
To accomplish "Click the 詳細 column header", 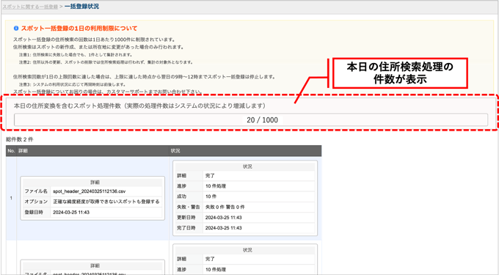I will [93, 150].
